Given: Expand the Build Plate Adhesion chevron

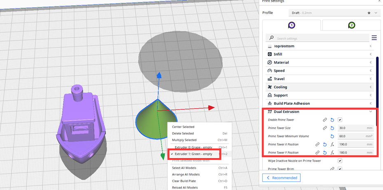Looking at the screenshot, I should click(371, 103).
